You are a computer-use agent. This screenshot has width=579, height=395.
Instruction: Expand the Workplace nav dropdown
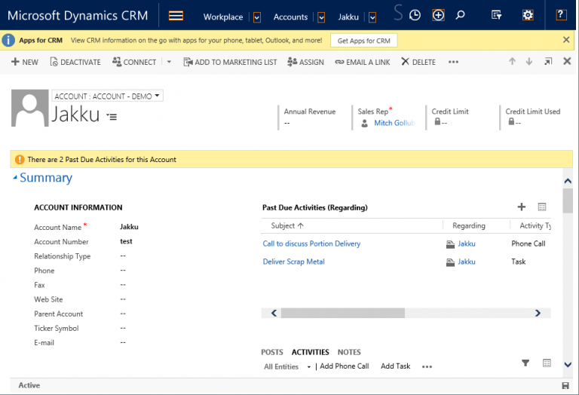coord(257,17)
